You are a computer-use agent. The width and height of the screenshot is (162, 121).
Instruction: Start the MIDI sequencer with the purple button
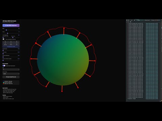tap(11, 26)
